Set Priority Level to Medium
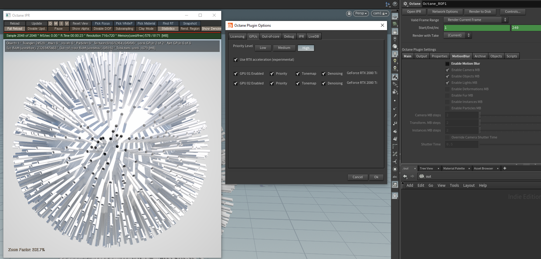The image size is (541, 259). (284, 48)
